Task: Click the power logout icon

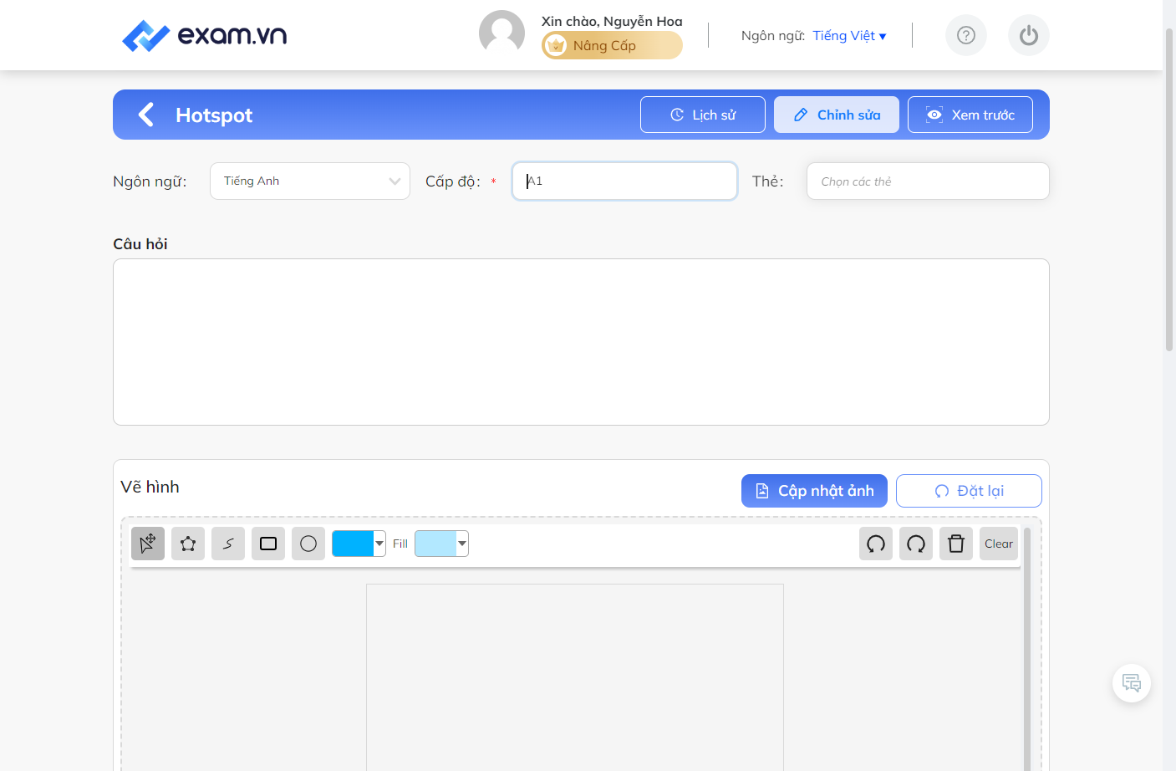Action: [1029, 35]
